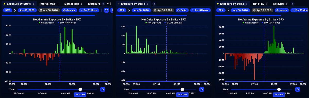Screen dimensions: 309x98
Task: Switch to Interval Map tab
Action: coord(48,4)
